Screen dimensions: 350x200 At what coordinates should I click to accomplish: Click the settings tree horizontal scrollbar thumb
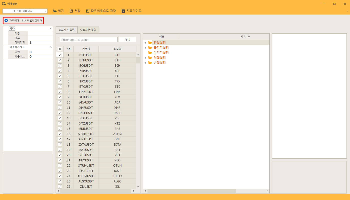[x=192, y=191]
